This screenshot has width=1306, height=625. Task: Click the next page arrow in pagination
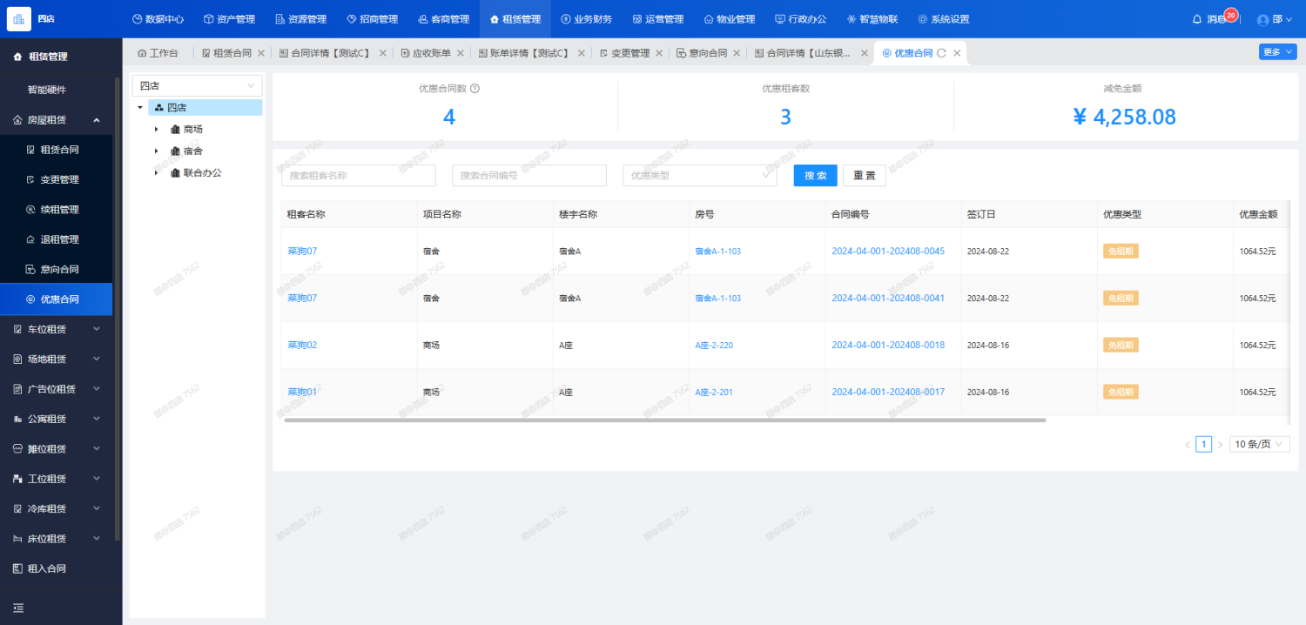pyautogui.click(x=1220, y=444)
